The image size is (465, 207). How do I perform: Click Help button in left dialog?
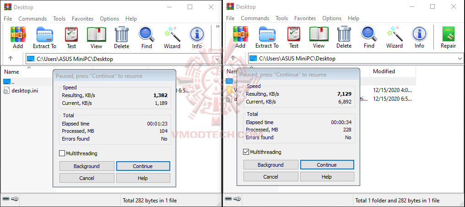click(x=143, y=178)
